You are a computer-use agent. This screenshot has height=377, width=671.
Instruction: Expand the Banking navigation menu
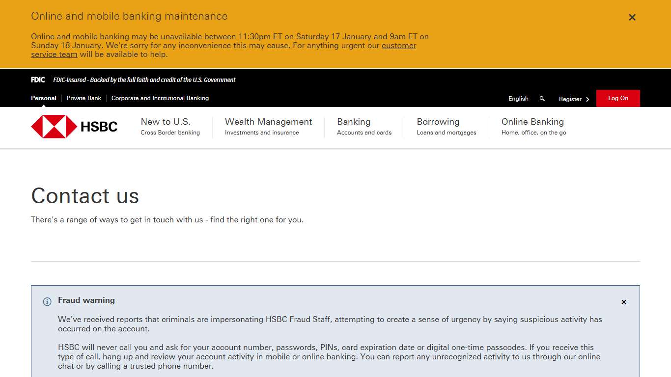pos(353,122)
